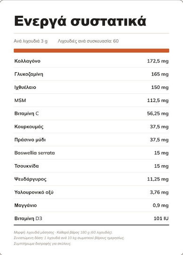Click the Μαγγάνιο ingredient label
The width and height of the screenshot is (183, 255).
(25, 205)
